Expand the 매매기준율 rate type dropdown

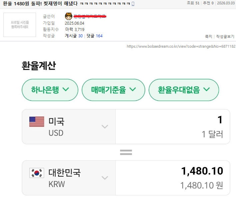[113, 89]
